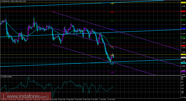The height and width of the screenshot is (101, 186).
Task: Click the white current price marker
Action: pyautogui.click(x=183, y=58)
